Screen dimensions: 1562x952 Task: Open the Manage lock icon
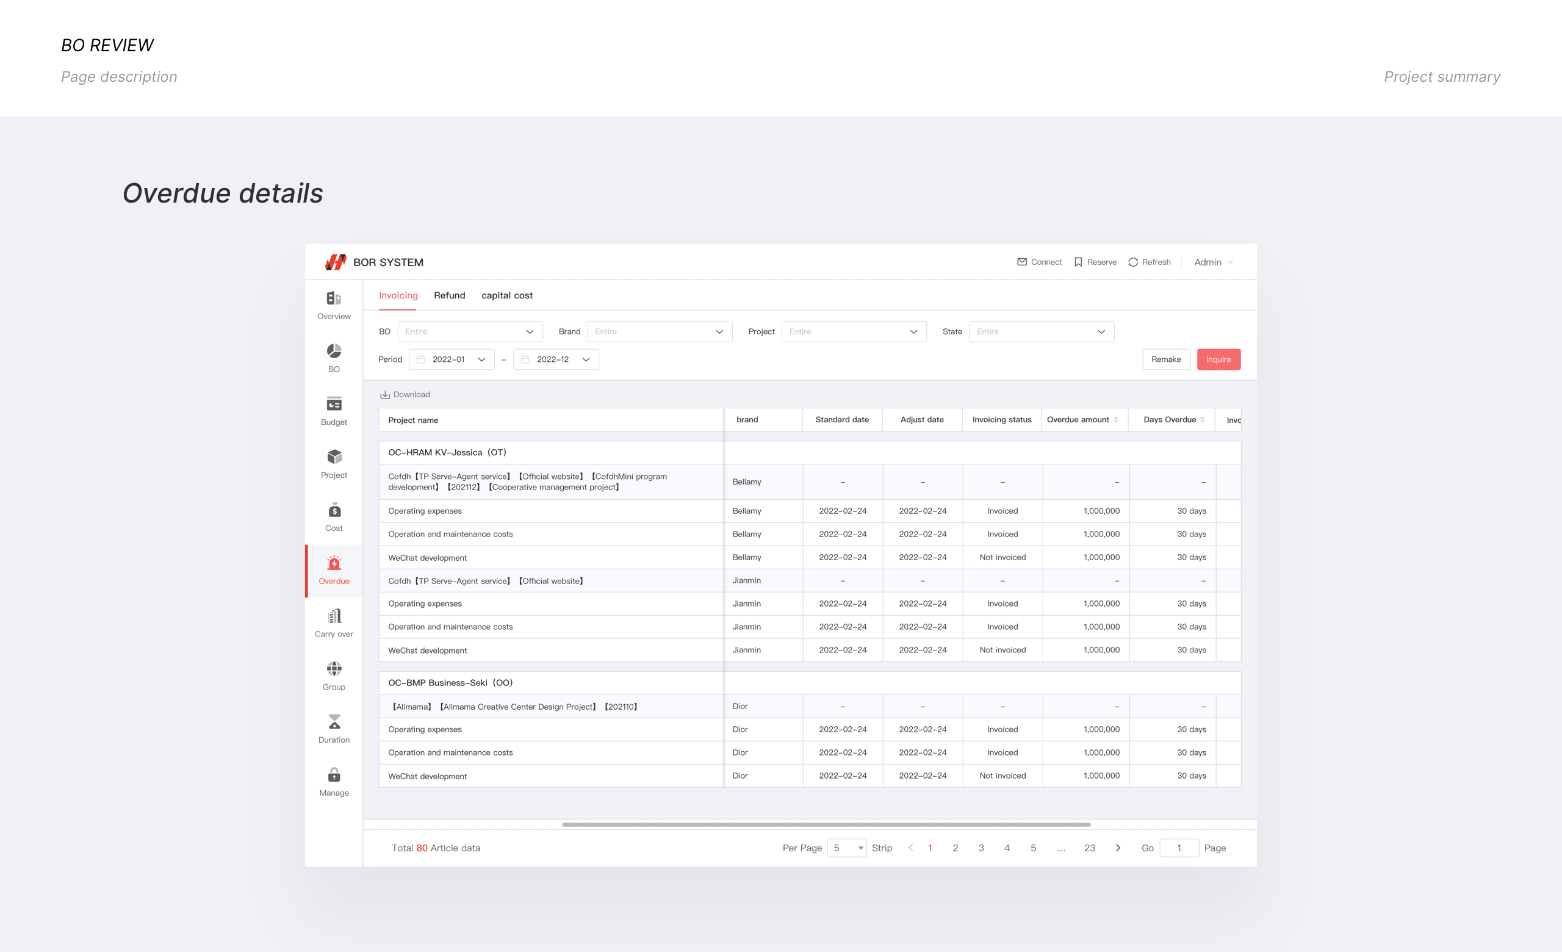(x=334, y=774)
